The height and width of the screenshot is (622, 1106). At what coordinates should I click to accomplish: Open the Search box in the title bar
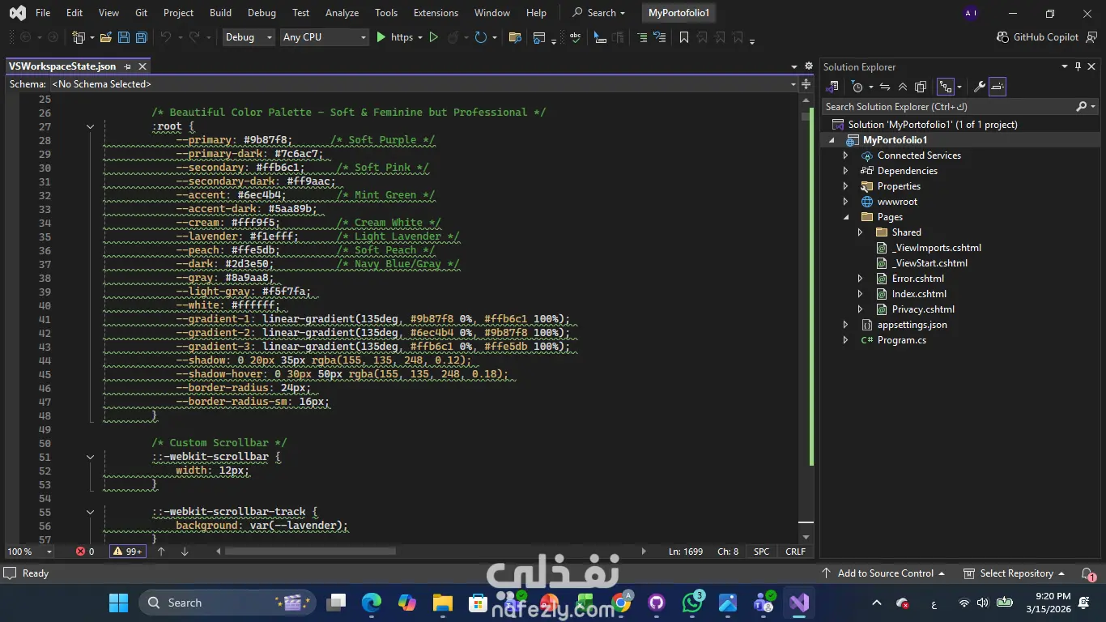pyautogui.click(x=599, y=13)
